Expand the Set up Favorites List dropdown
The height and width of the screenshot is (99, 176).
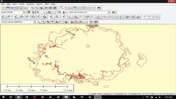109,12
